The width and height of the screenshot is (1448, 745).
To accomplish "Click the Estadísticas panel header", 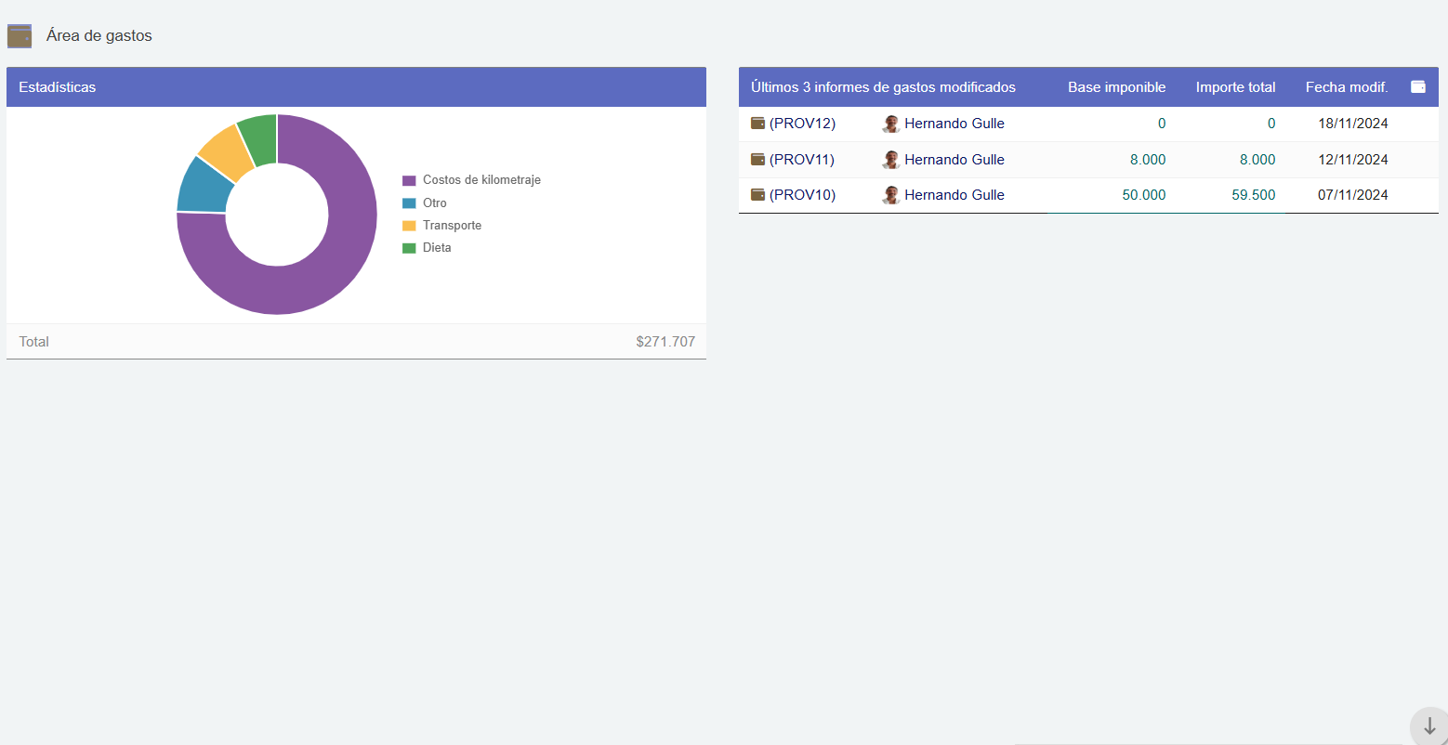I will coord(58,87).
